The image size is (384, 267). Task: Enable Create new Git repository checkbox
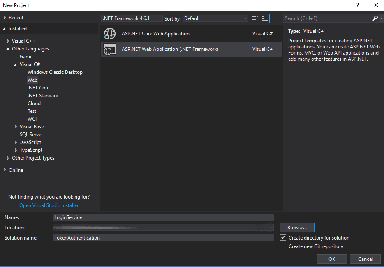pyautogui.click(x=283, y=246)
